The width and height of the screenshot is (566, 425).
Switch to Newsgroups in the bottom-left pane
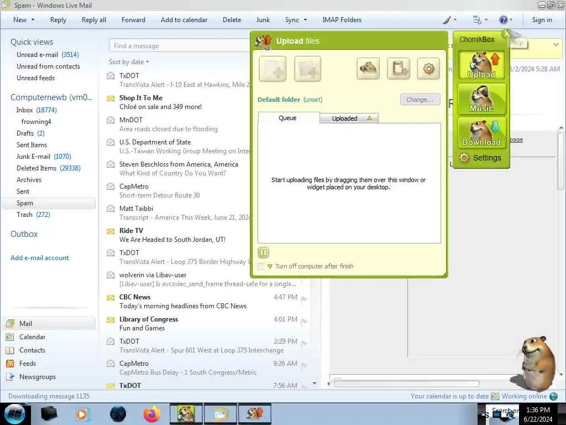coord(37,377)
